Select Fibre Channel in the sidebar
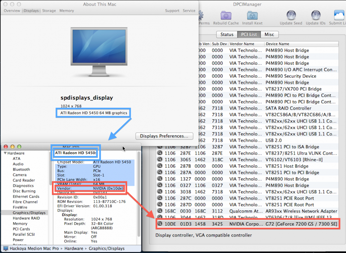 click(x=25, y=202)
